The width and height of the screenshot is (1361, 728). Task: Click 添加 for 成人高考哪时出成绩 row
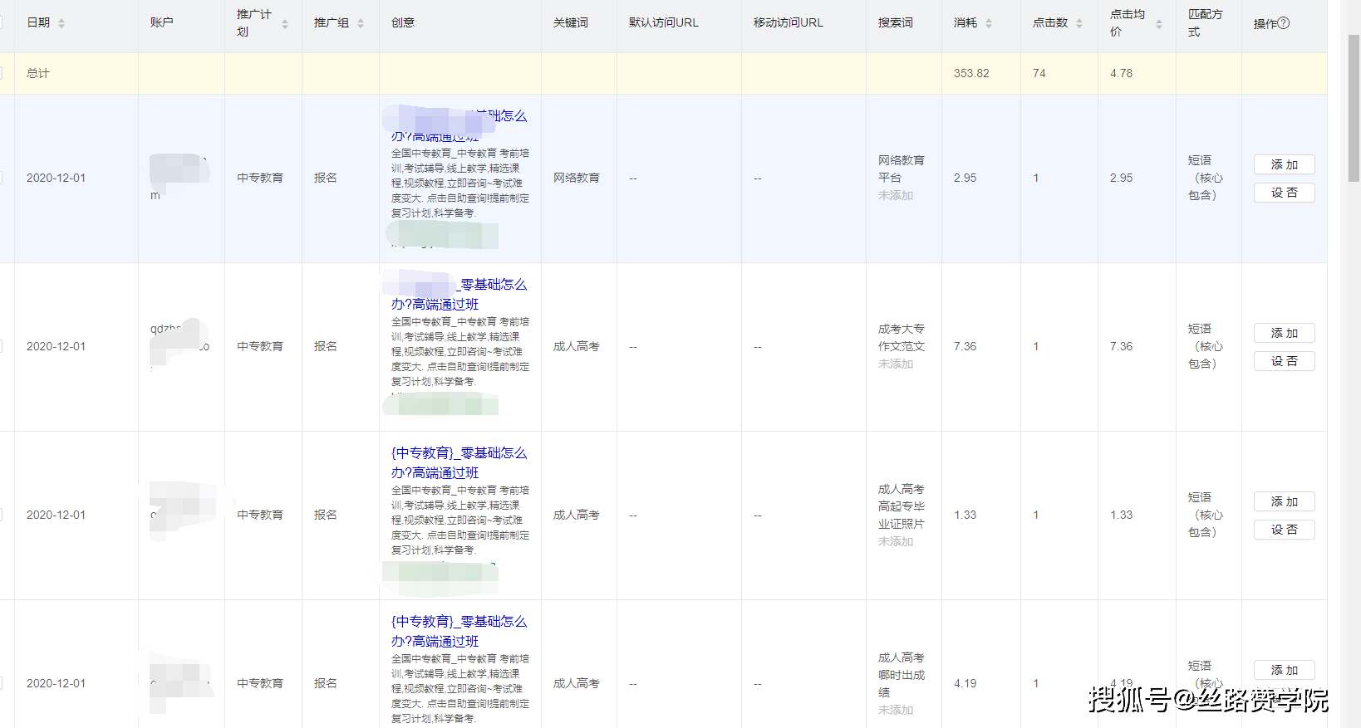[1284, 670]
